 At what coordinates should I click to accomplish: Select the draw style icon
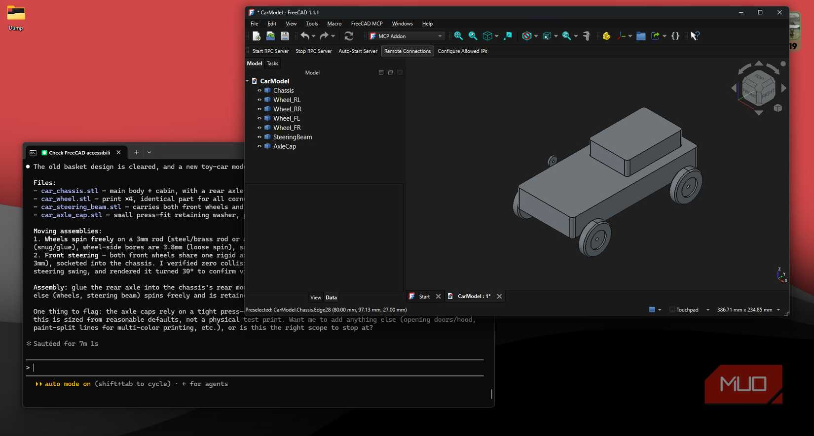[x=527, y=36]
